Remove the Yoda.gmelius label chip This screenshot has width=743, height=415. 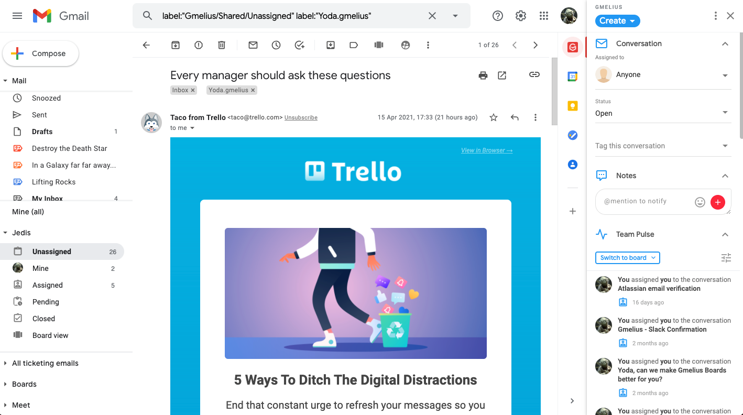[x=253, y=90]
